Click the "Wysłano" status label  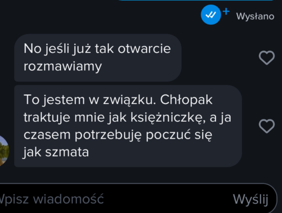point(255,16)
